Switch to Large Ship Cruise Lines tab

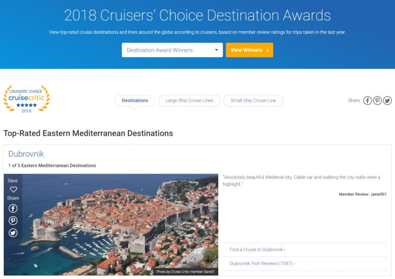click(x=189, y=100)
